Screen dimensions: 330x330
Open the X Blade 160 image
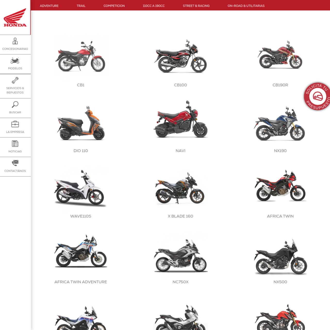coord(180,188)
